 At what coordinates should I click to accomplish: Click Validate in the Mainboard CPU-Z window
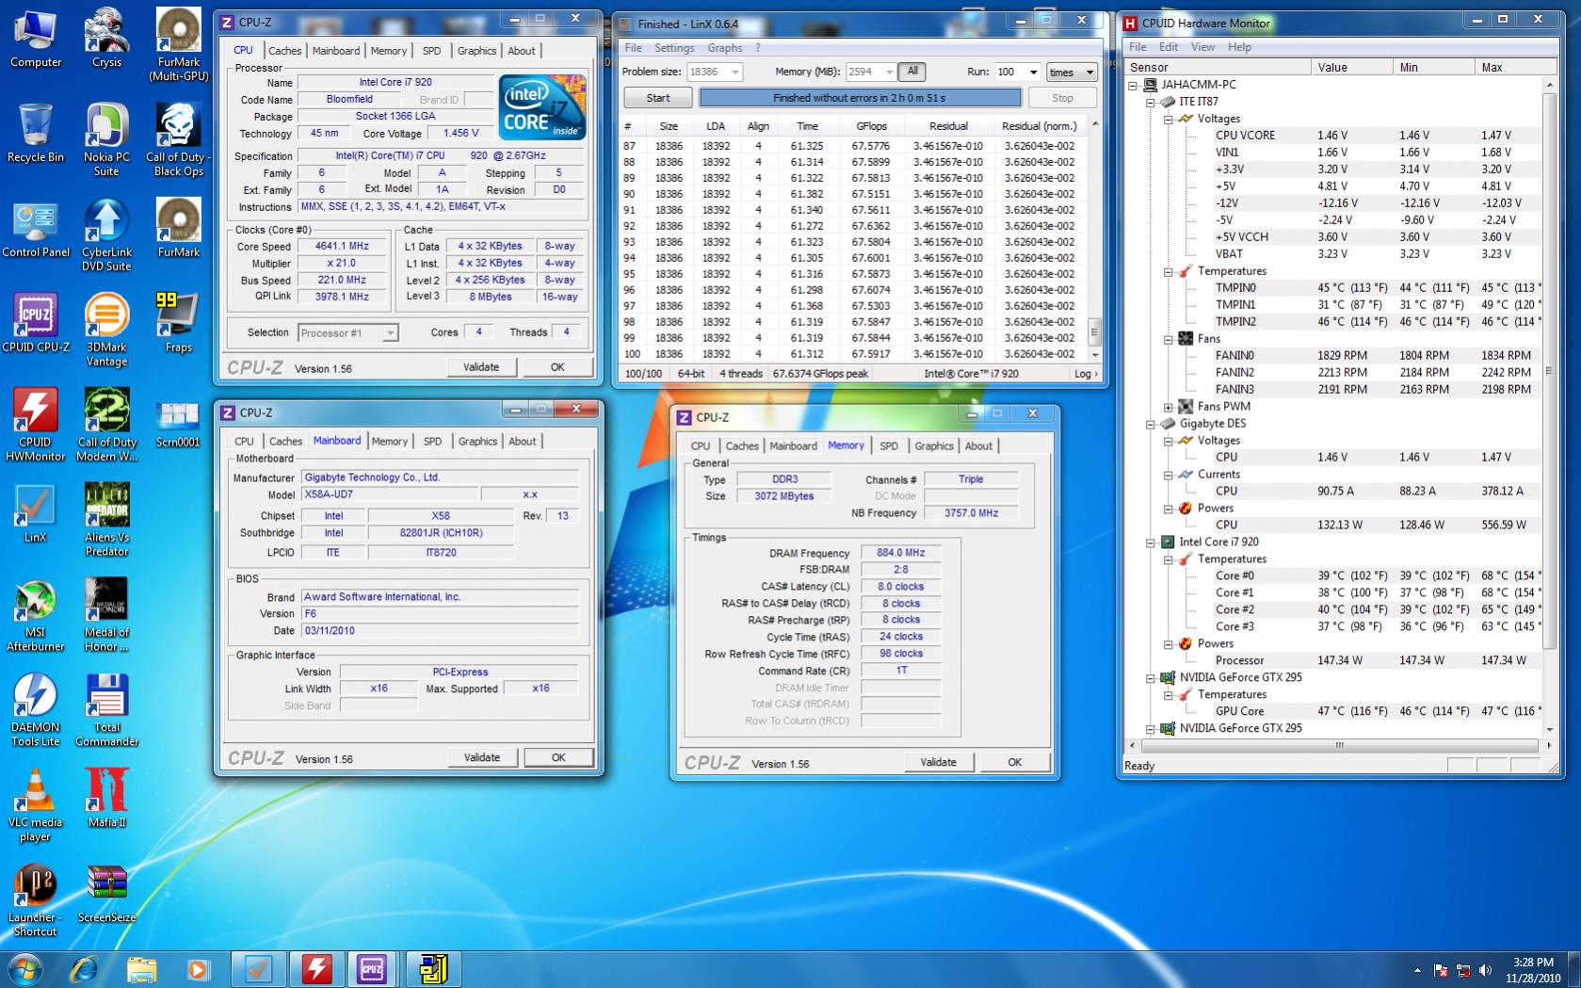click(481, 757)
